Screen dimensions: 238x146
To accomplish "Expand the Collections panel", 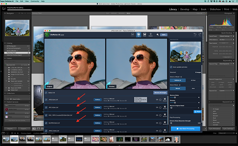I will point(5,93).
